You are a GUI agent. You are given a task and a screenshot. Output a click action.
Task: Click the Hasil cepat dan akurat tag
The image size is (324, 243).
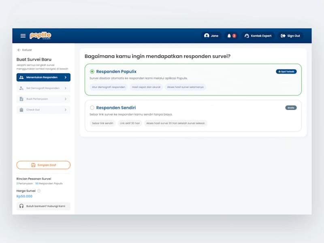click(x=146, y=87)
